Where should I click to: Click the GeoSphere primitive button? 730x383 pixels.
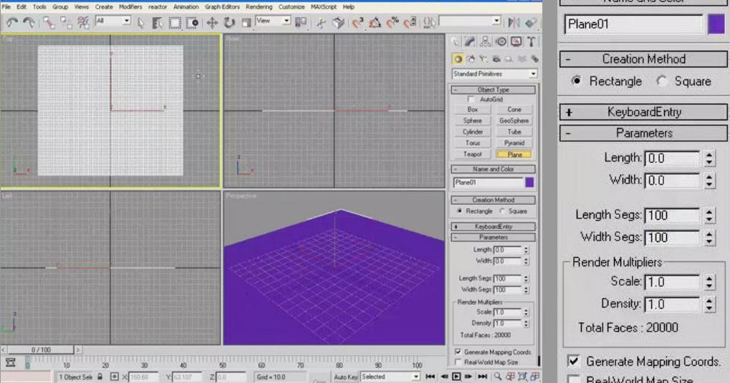point(514,121)
